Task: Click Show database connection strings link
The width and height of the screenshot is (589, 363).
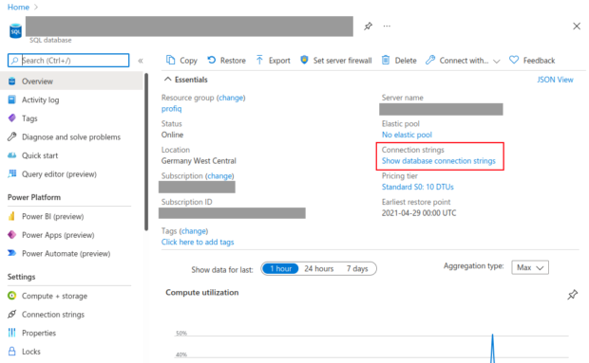Action: [x=439, y=161]
